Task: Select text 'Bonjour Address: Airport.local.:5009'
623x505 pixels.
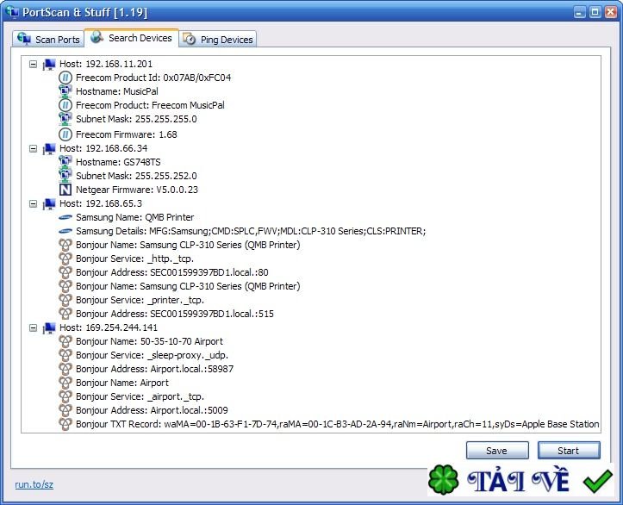Action: (152, 410)
